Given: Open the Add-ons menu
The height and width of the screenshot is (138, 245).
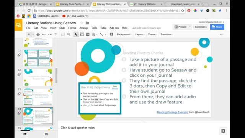Looking at the screenshot, I should tap(114, 28).
